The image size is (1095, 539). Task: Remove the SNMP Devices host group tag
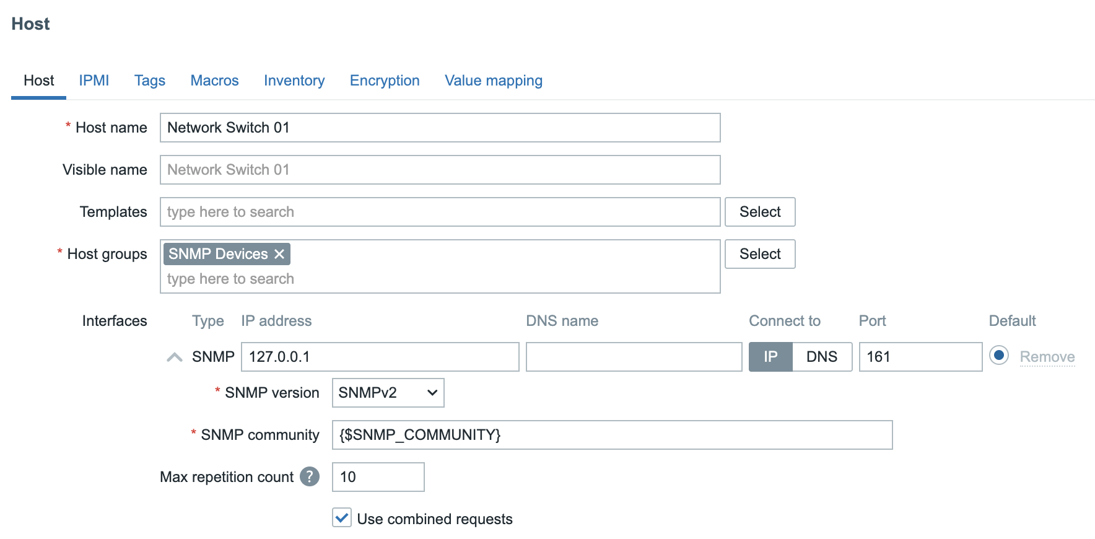(279, 254)
